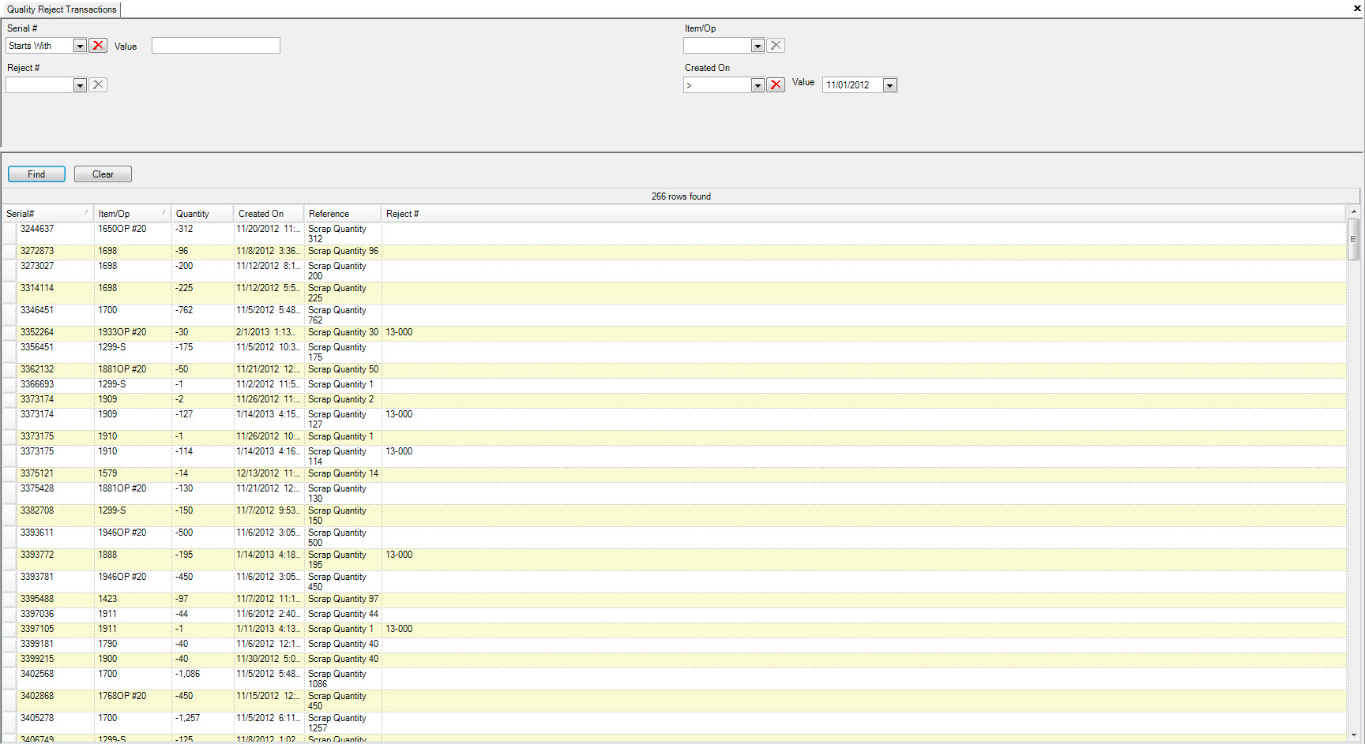Open the date picker dropdown for 11/01/2012
The image size is (1365, 744).
pos(889,85)
